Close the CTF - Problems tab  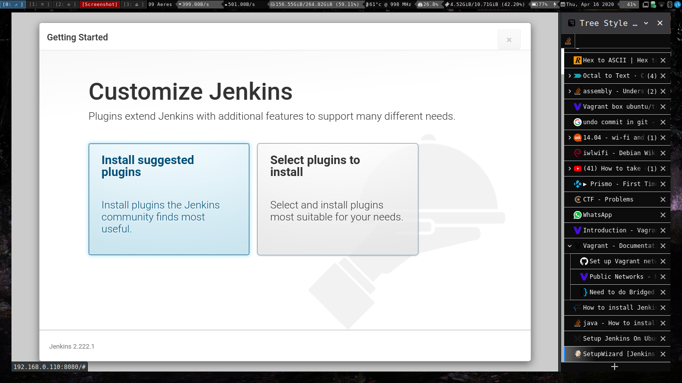pyautogui.click(x=663, y=199)
